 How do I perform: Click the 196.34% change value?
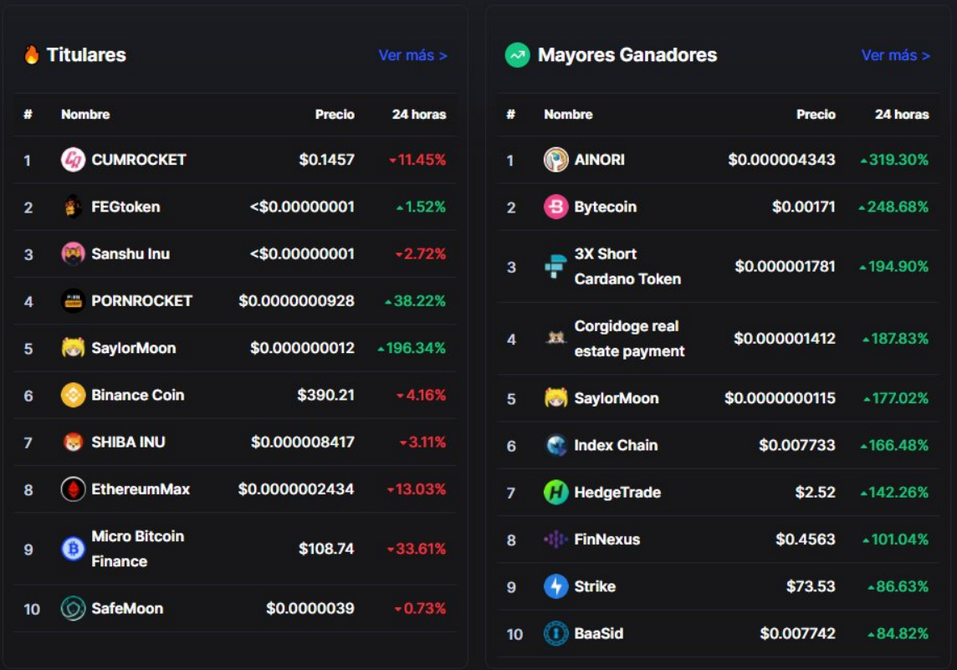pos(412,348)
